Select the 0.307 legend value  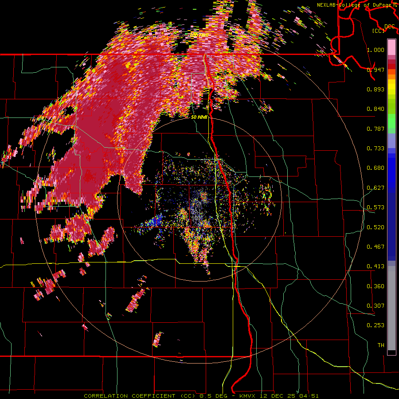click(376, 306)
